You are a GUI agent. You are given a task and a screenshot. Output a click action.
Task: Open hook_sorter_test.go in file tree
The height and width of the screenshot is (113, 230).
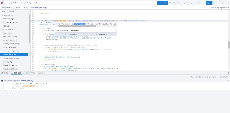[x=10, y=22]
